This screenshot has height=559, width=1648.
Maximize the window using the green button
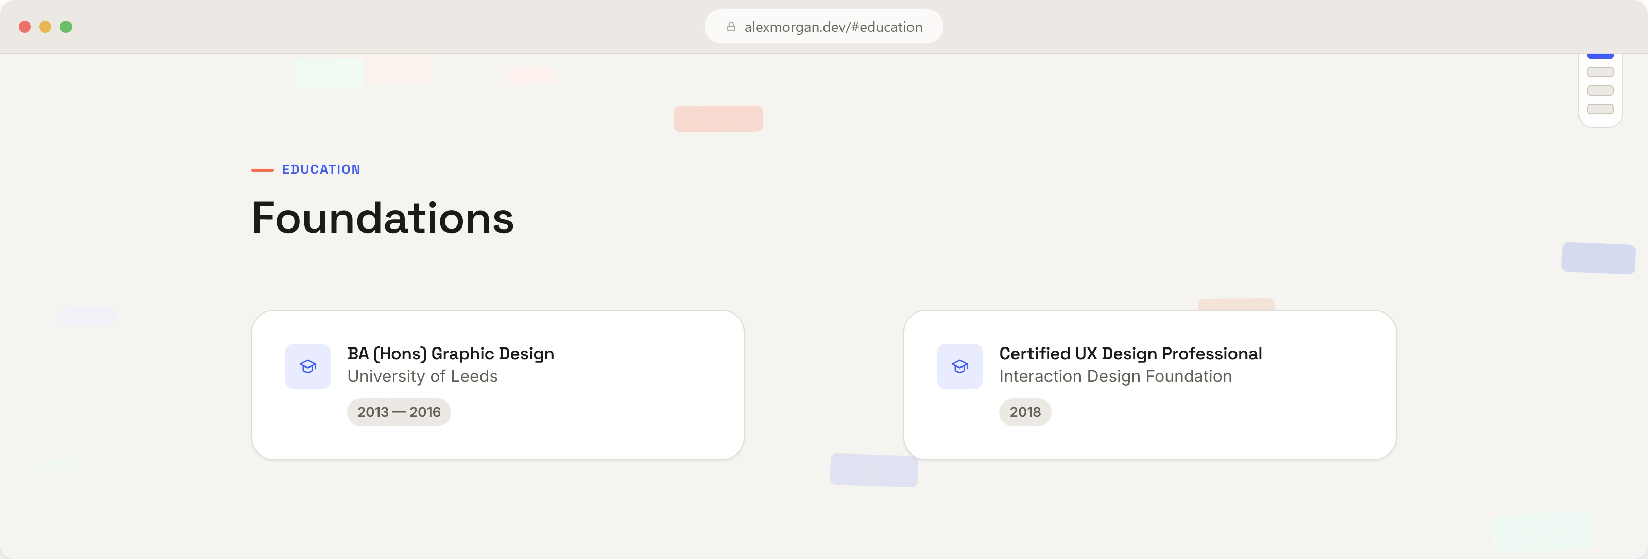tap(66, 27)
